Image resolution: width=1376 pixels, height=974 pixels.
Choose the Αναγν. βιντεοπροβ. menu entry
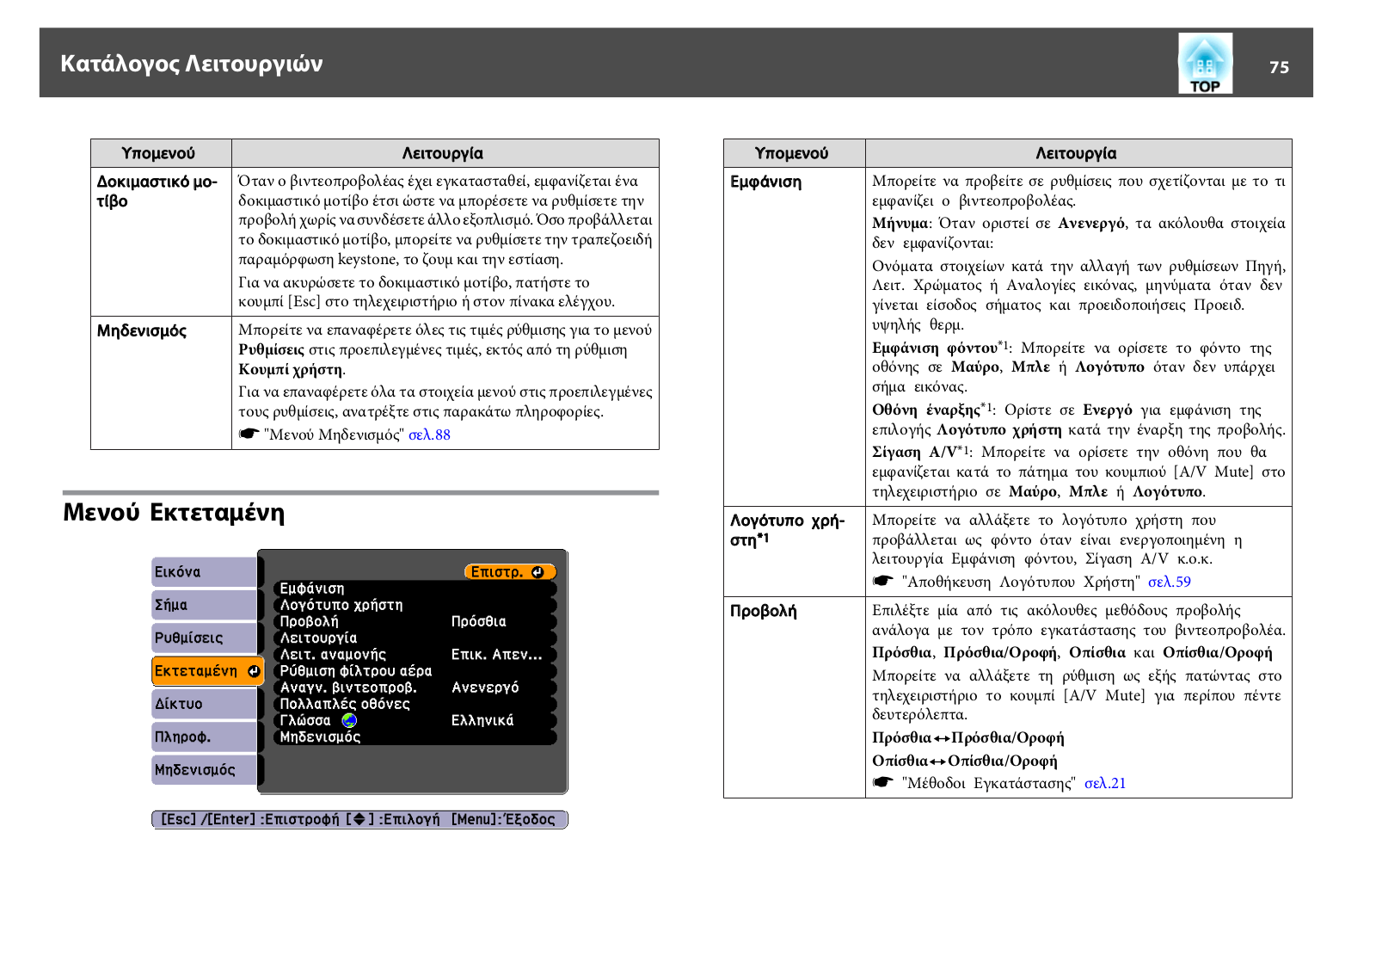(415, 687)
